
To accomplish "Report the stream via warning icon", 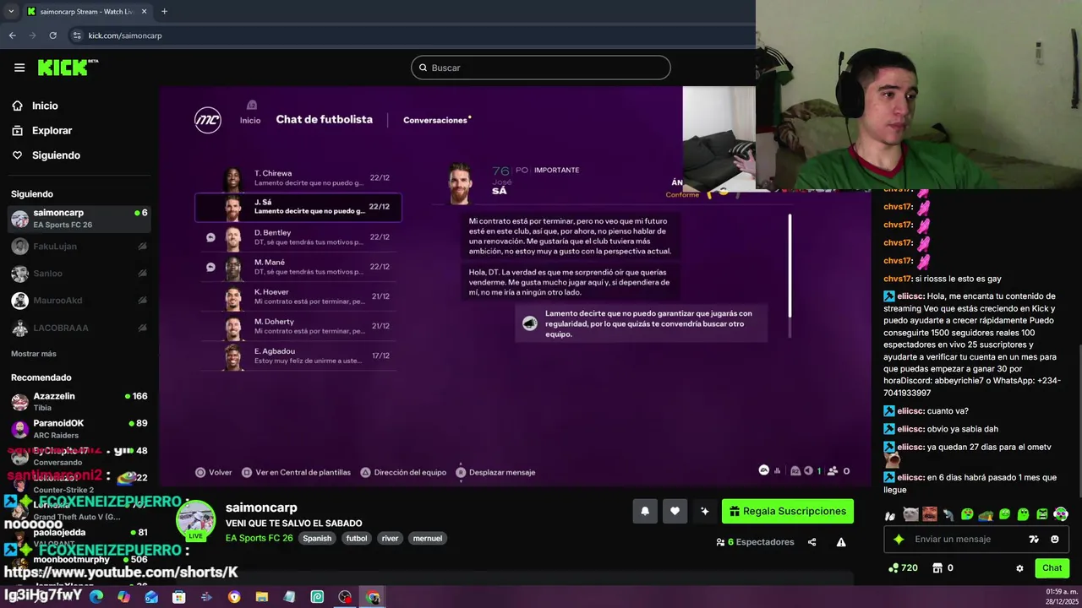I will click(x=841, y=542).
